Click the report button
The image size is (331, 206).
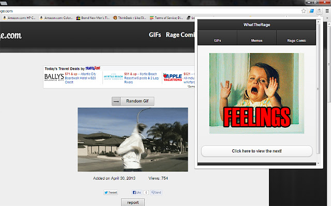133,202
